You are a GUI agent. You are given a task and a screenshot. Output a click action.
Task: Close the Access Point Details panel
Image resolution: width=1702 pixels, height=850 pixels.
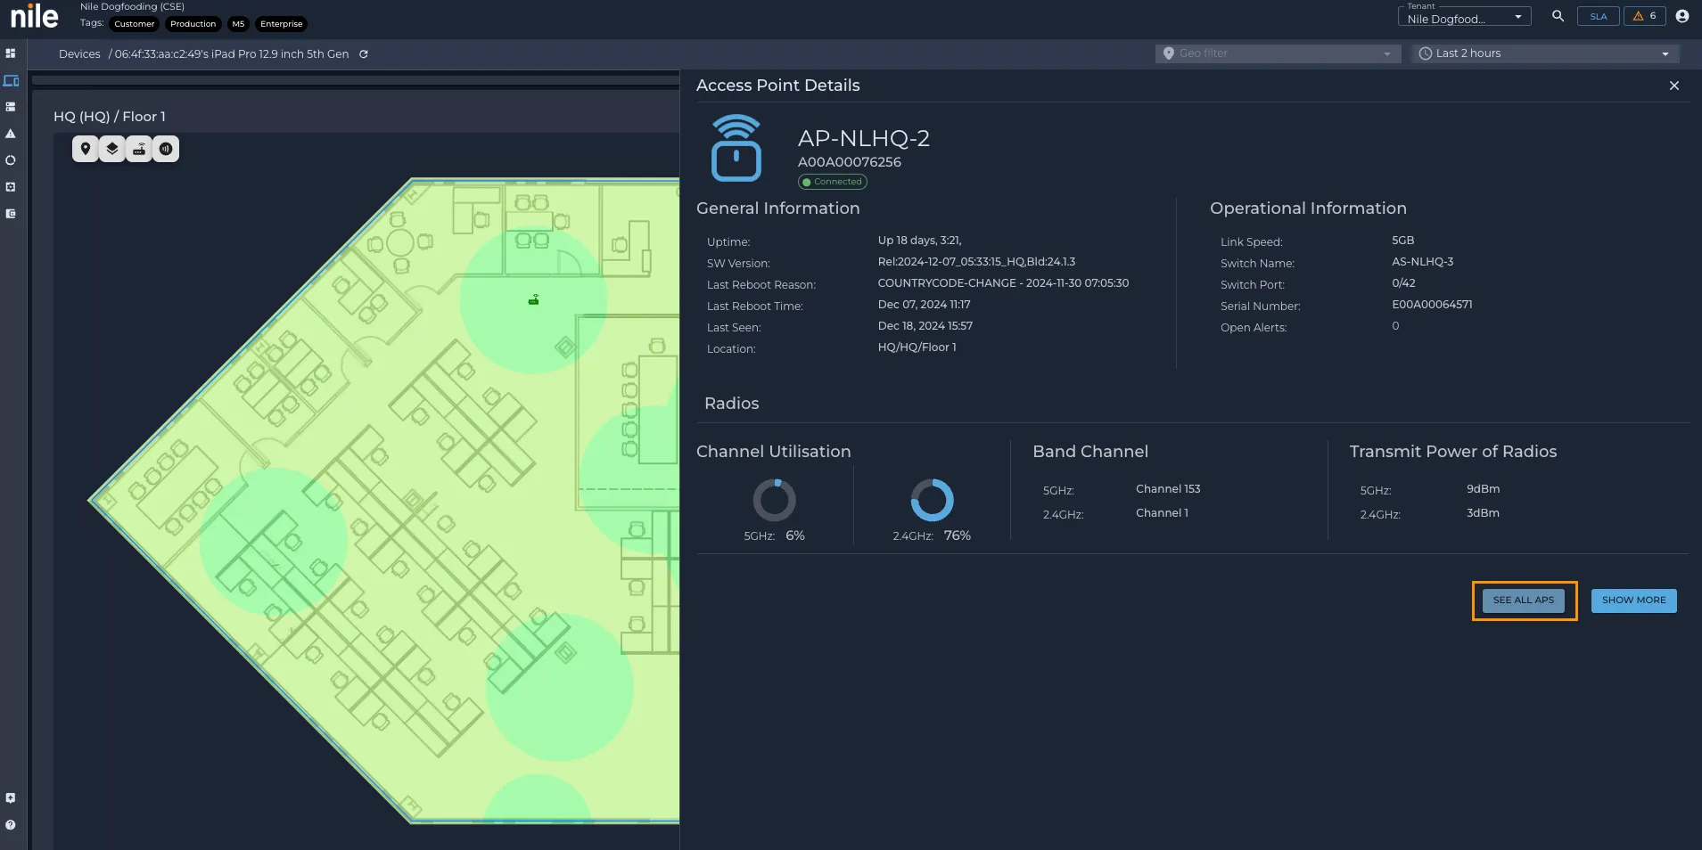click(x=1674, y=86)
